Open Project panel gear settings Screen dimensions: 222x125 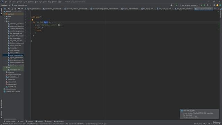[19, 9]
